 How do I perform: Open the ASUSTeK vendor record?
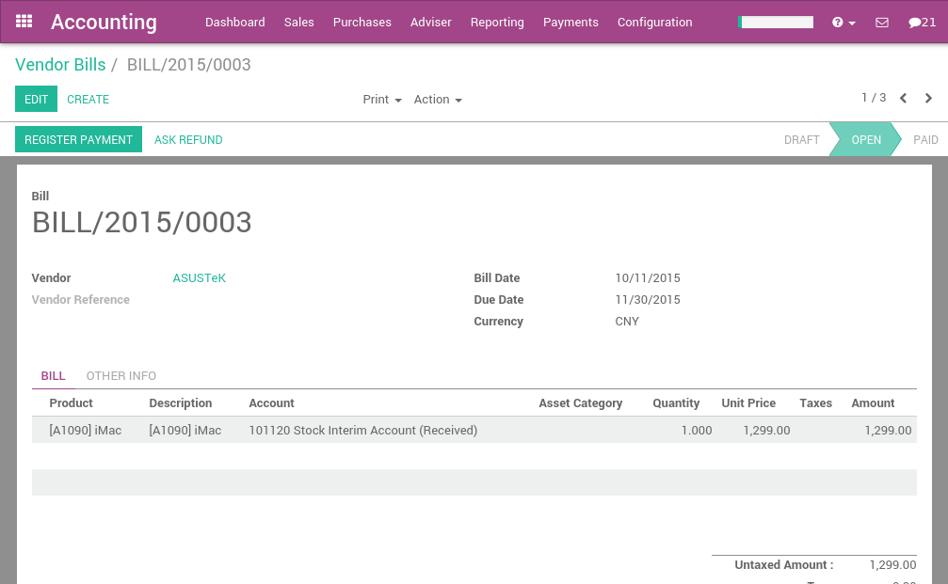(199, 277)
